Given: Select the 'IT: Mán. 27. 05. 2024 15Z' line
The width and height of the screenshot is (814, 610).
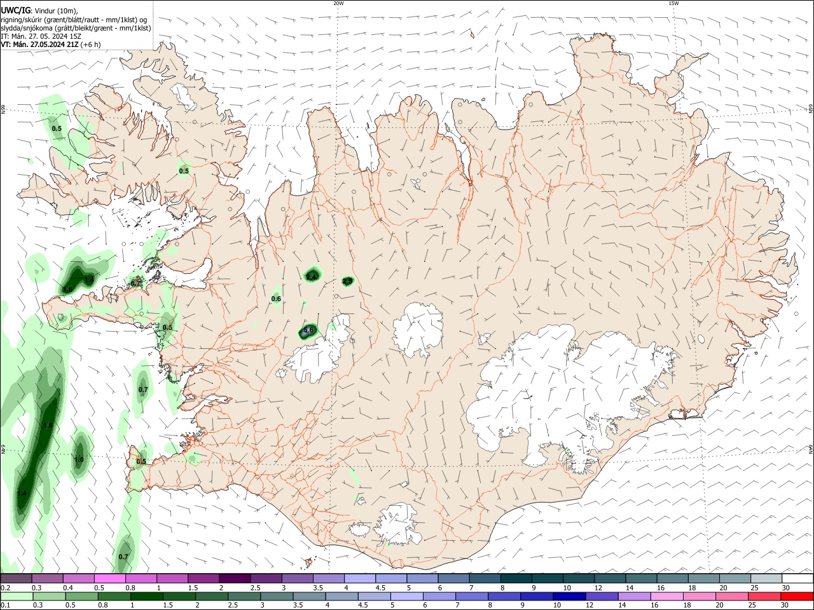Looking at the screenshot, I should tap(41, 36).
